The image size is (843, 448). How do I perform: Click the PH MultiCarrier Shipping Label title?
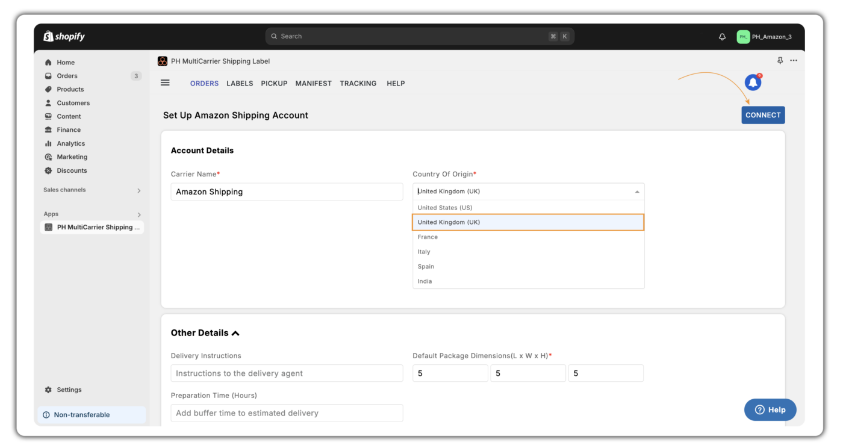pyautogui.click(x=220, y=61)
